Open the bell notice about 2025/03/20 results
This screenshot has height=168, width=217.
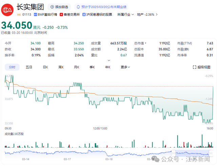pyautogui.click(x=101, y=7)
